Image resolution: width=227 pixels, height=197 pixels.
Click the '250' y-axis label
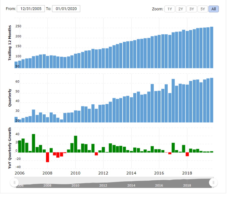tap(18, 26)
